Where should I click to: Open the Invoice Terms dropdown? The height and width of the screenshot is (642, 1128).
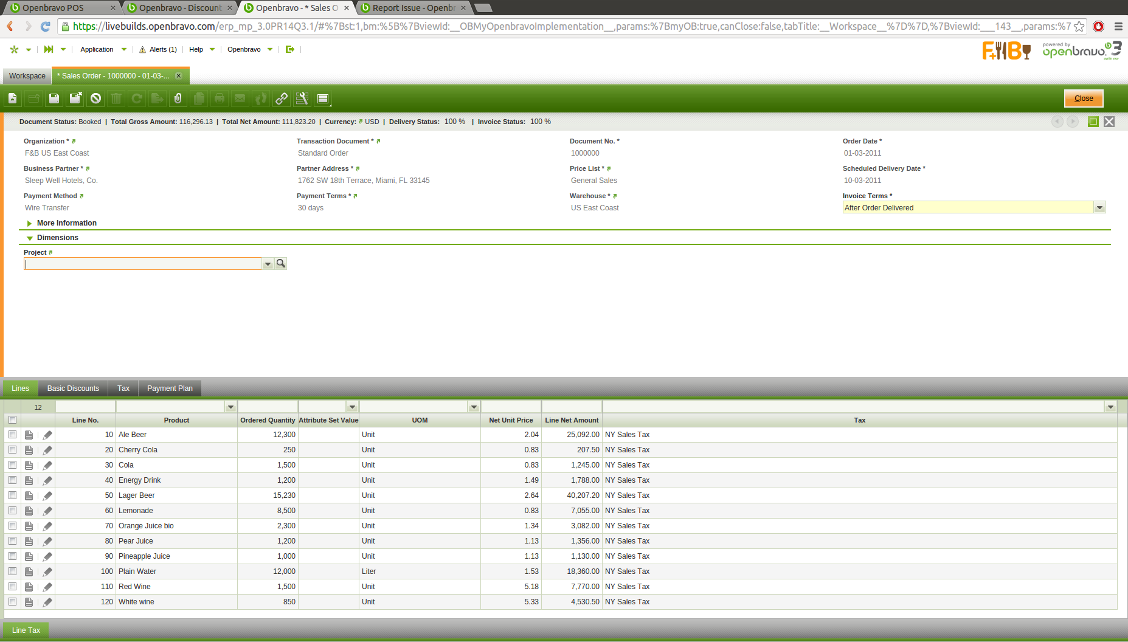(x=1099, y=208)
